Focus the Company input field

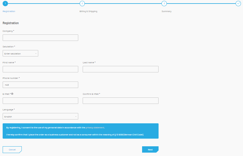[x=40, y=38]
